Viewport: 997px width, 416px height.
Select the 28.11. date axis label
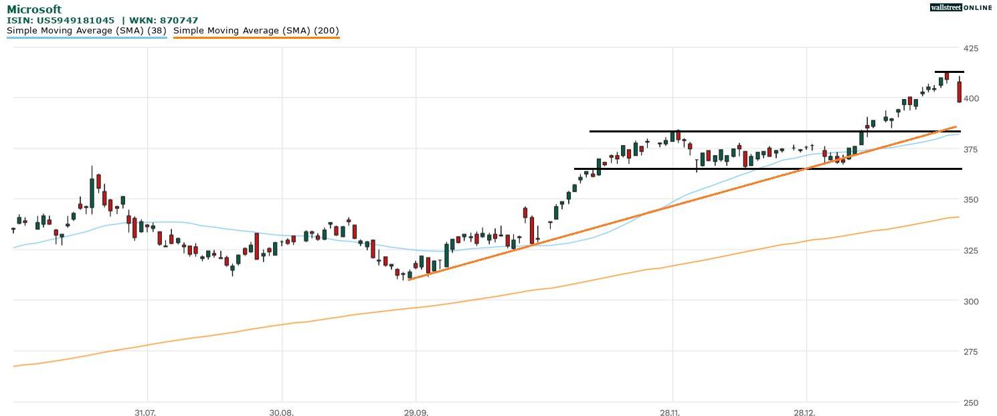coord(672,413)
